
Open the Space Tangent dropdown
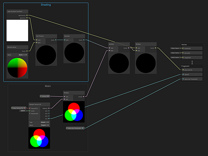pos(45,125)
